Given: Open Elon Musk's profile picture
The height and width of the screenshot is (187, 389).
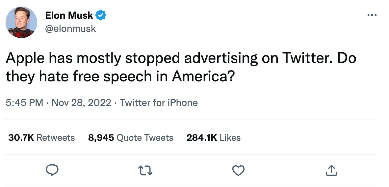Looking at the screenshot, I should pos(21,23).
